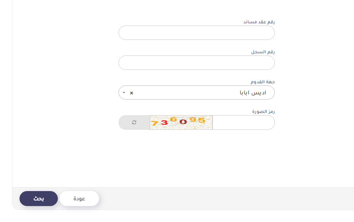Viewport: 354px width, 222px height.
Task: Select the جهة القدوم label
Action: tap(263, 82)
